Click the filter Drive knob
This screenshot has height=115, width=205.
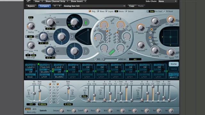104,48
